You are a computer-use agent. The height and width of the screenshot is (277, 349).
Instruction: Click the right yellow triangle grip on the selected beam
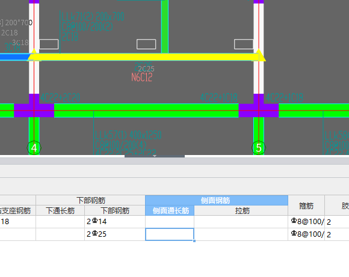[x=259, y=55]
